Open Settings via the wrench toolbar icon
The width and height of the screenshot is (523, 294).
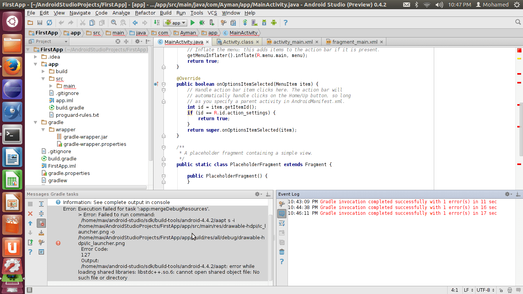coord(223,23)
